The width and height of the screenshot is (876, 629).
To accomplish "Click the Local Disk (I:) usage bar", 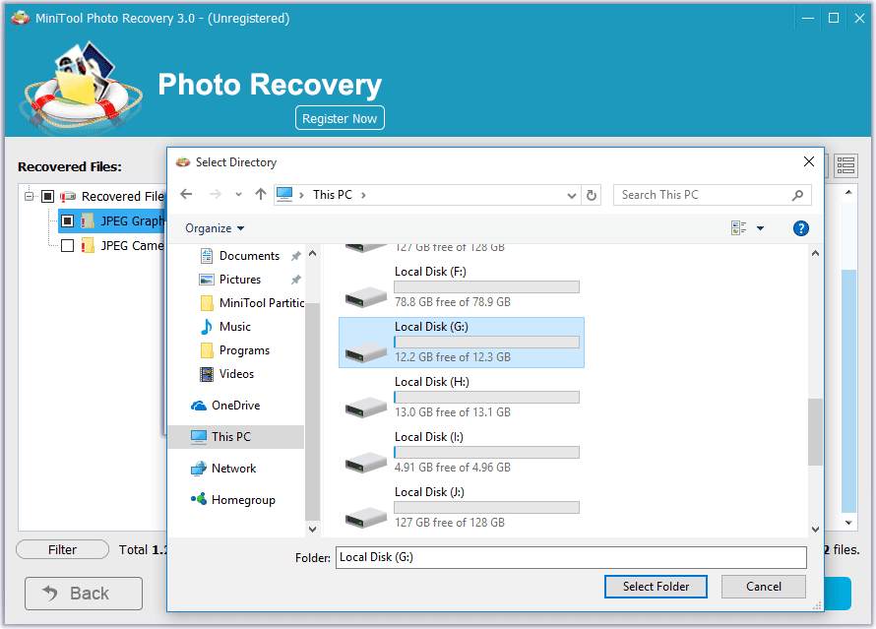I will click(x=486, y=453).
